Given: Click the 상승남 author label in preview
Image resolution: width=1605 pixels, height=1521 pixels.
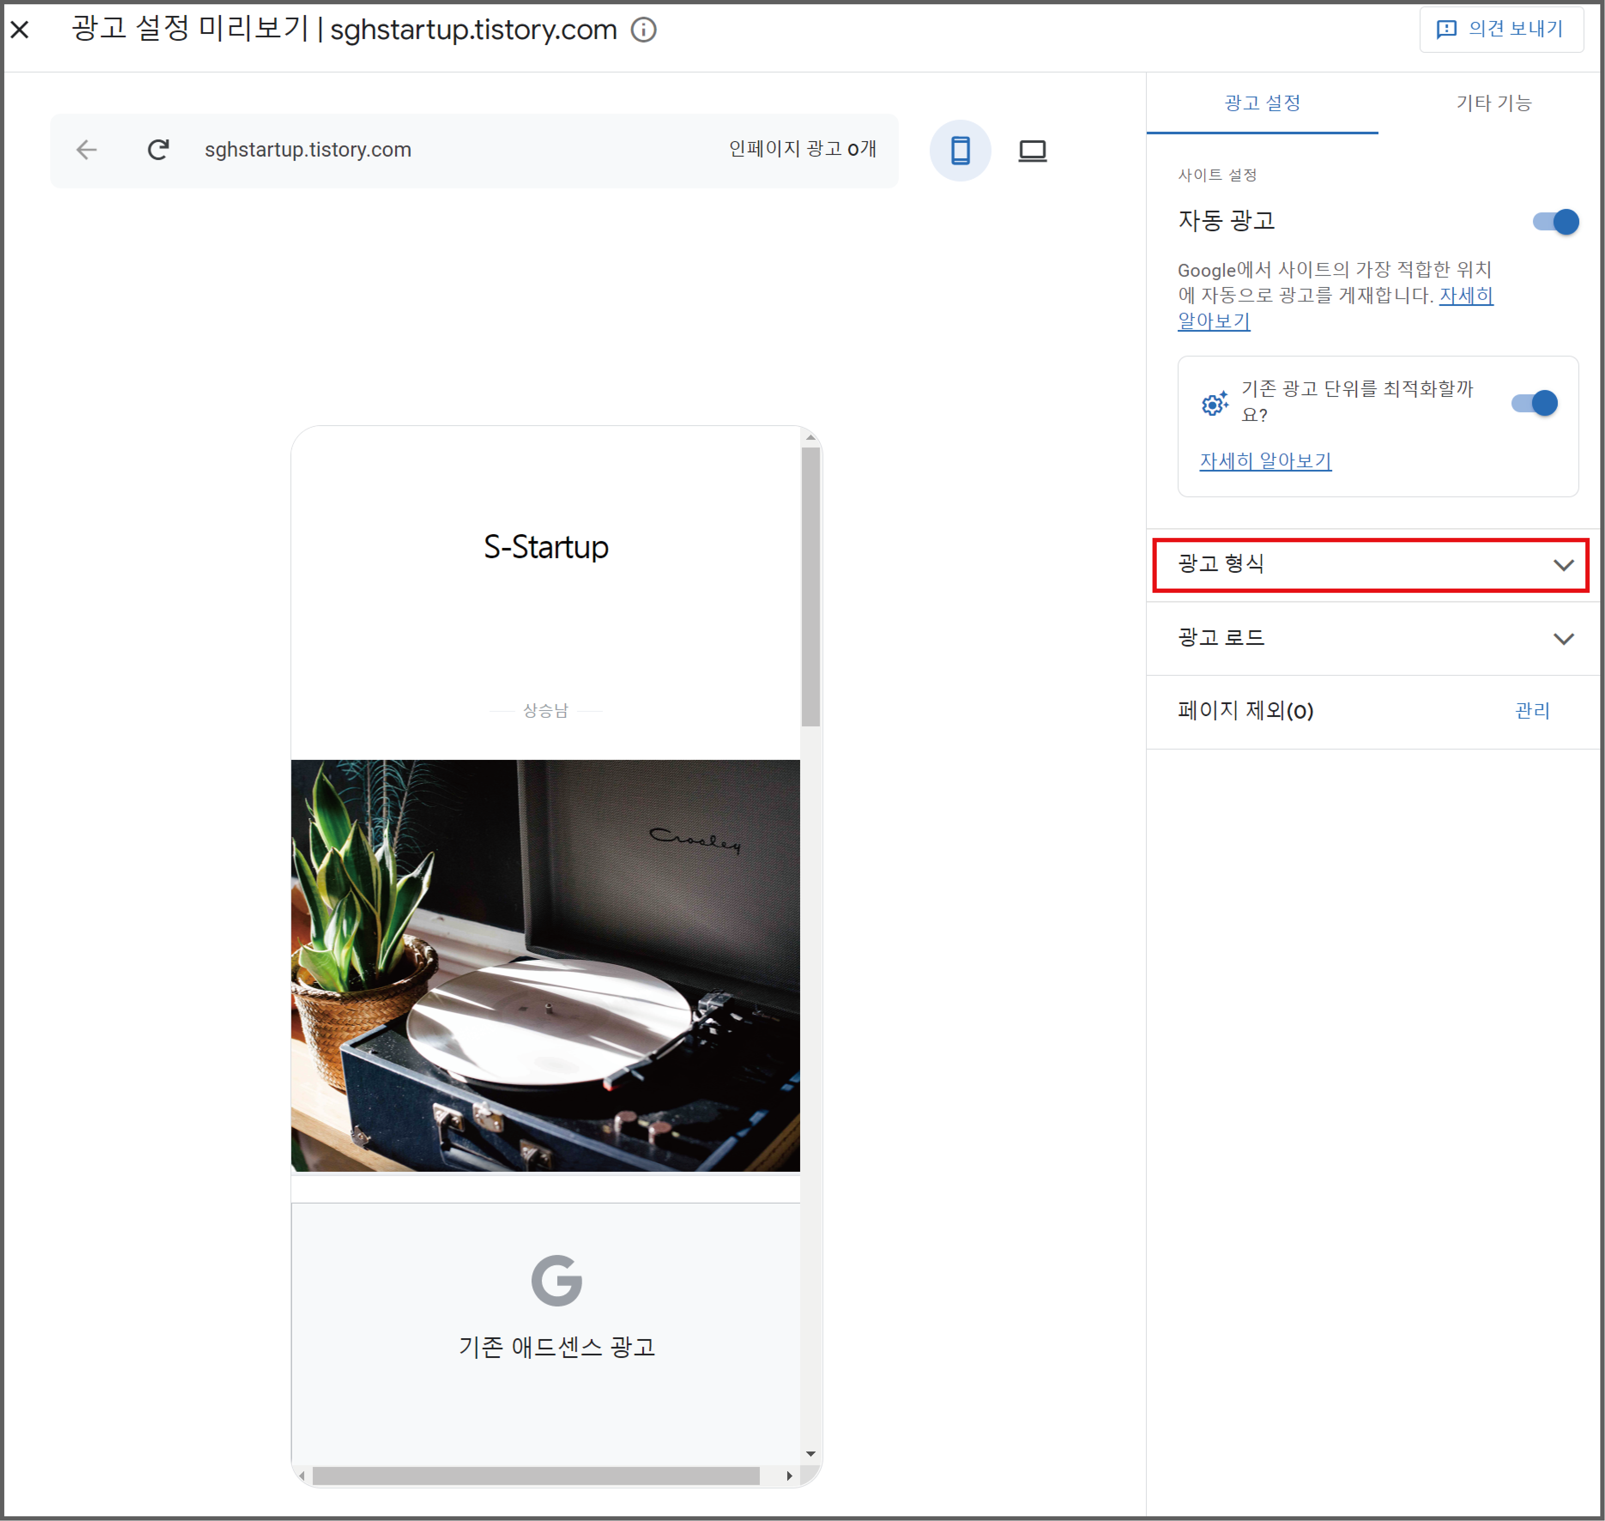Looking at the screenshot, I should pyautogui.click(x=546, y=711).
